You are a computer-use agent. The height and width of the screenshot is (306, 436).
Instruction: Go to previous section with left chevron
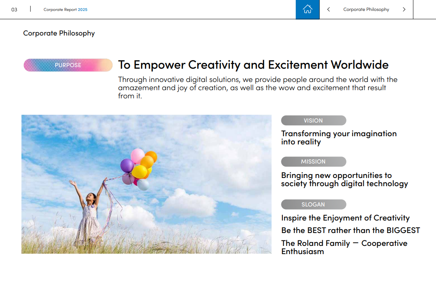328,9
